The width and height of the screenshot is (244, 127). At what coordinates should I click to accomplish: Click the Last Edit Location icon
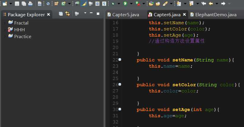(x=203, y=4)
